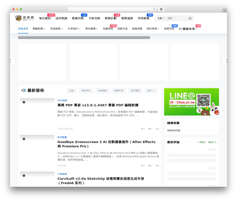This screenshot has height=201, width=237.
Task: Open the 更多 filter expander
Action: tap(151, 91)
